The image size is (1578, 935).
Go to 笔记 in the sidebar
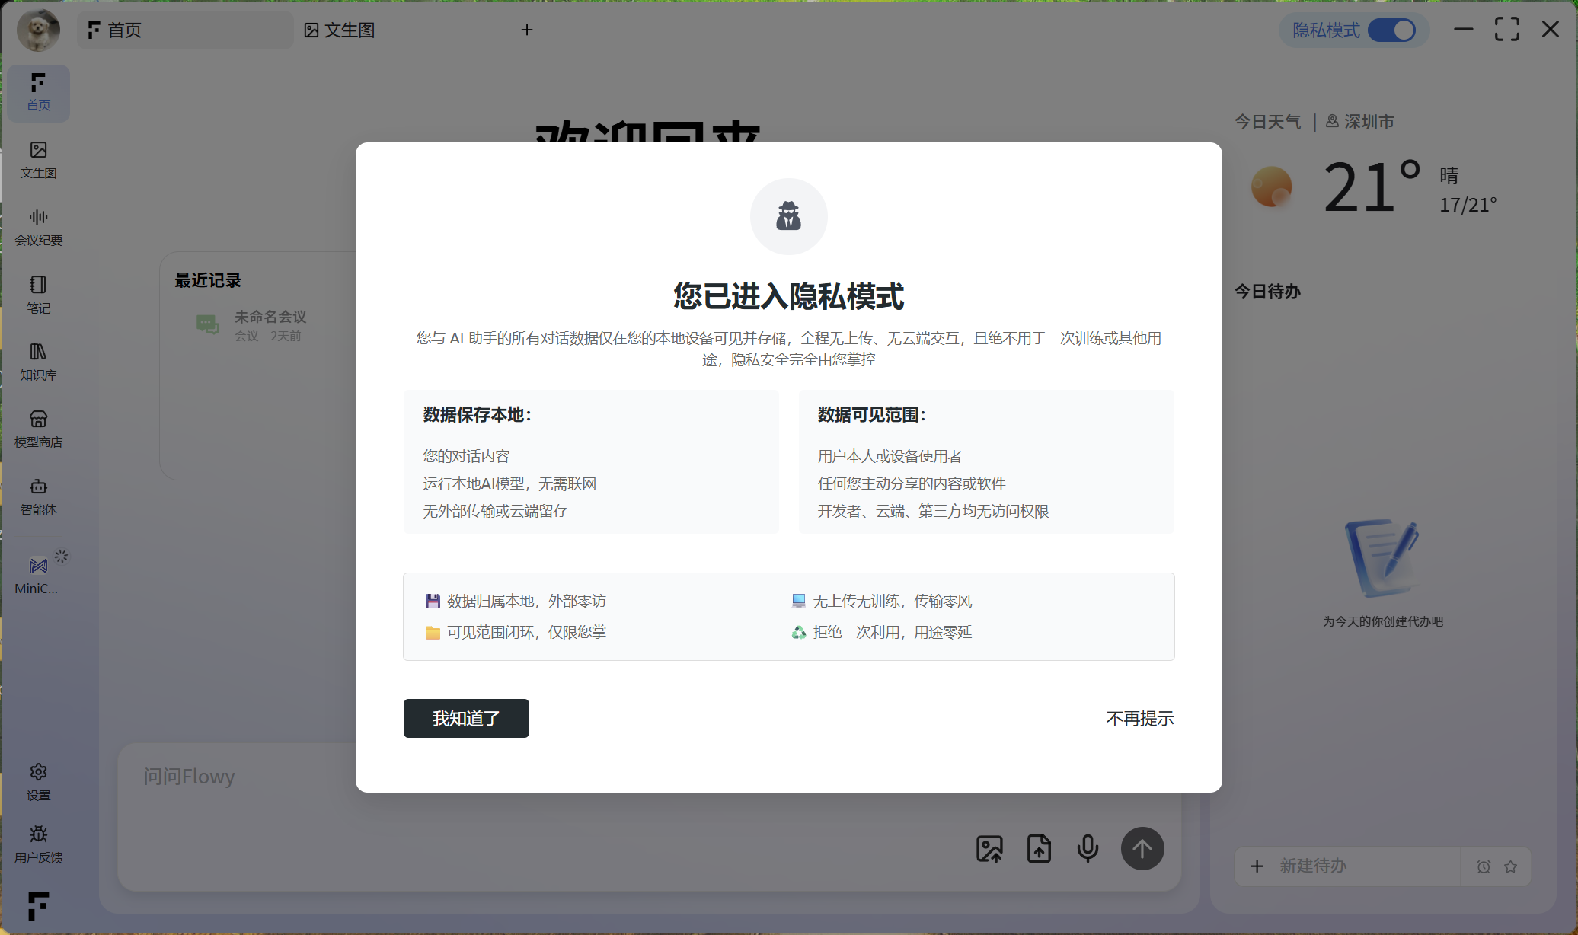[38, 294]
